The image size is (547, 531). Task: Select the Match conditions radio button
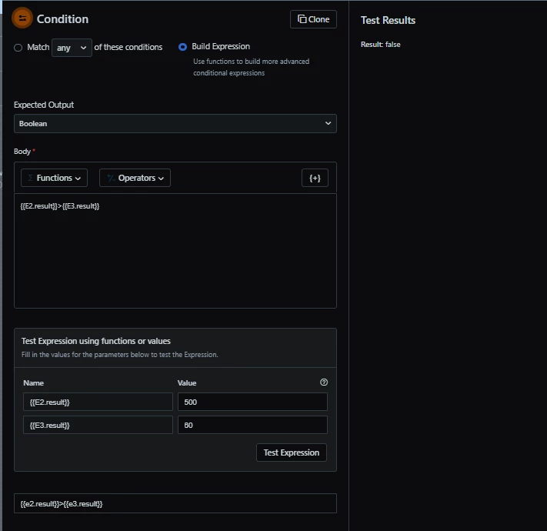[x=18, y=48]
